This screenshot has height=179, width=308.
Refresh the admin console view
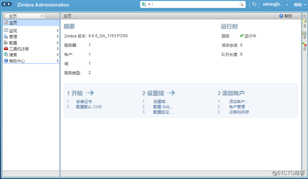(254, 4)
